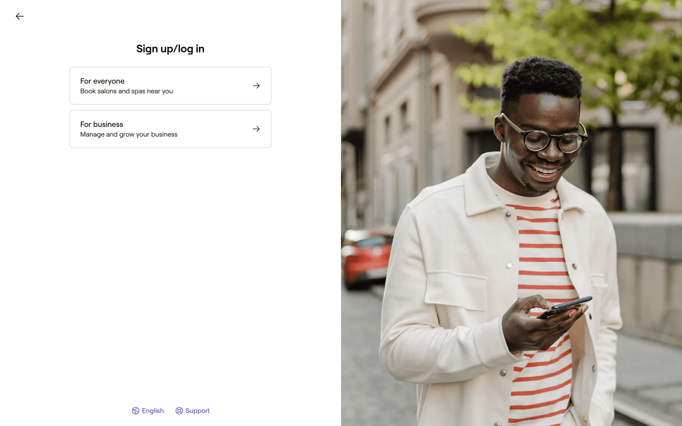Open the English language selector
The height and width of the screenshot is (426, 682).
(x=148, y=411)
